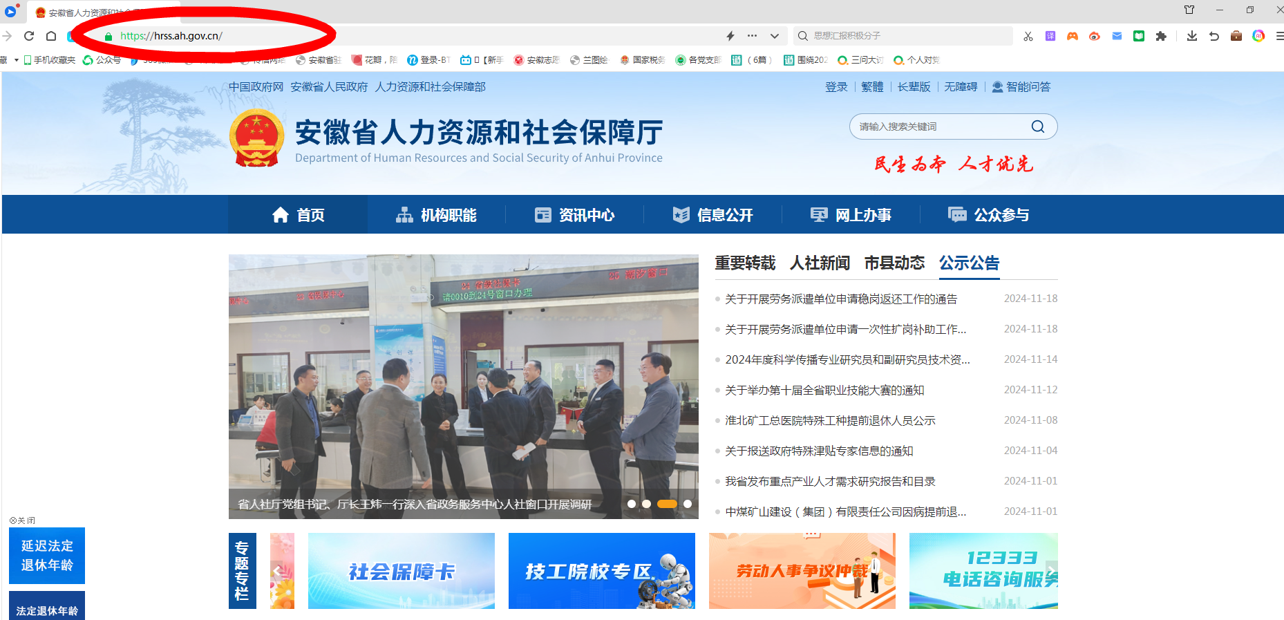
Task: Open 关于举办第十届全省职业技能大赛的通知 link
Action: [x=824, y=391]
